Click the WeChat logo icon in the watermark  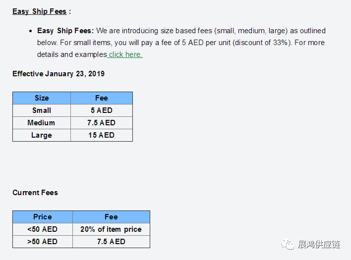pyautogui.click(x=288, y=244)
